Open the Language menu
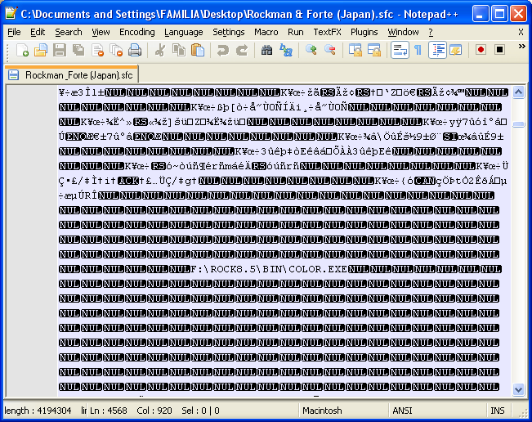 (184, 32)
